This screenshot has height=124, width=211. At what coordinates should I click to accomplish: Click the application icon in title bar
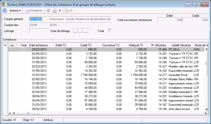click(4, 4)
